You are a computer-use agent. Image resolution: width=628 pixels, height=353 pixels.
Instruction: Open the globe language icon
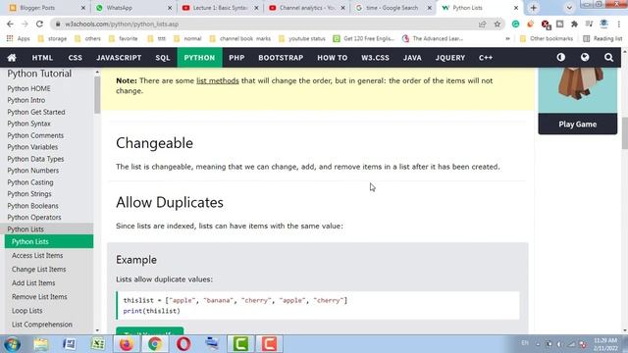[x=585, y=57]
